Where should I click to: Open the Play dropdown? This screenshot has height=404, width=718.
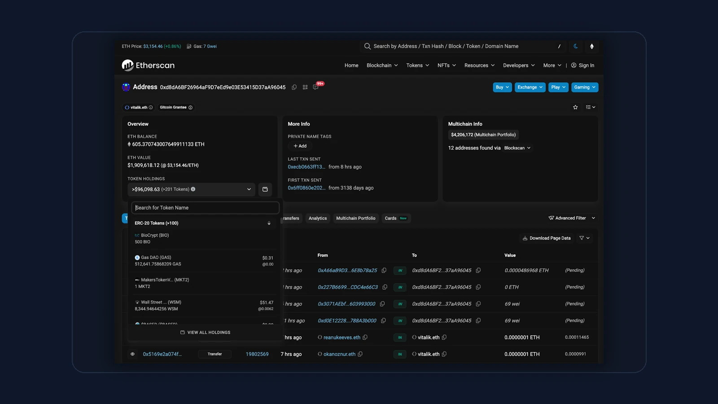pos(558,87)
